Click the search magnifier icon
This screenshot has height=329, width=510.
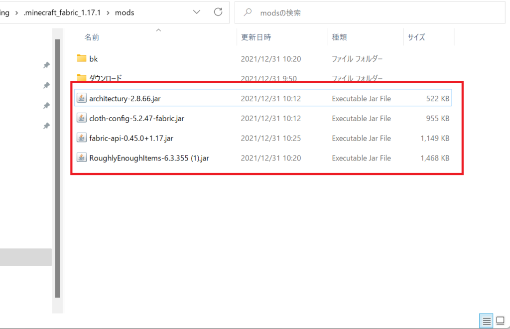tap(248, 12)
